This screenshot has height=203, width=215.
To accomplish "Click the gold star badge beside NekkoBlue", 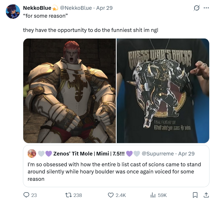I will click(x=55, y=8).
